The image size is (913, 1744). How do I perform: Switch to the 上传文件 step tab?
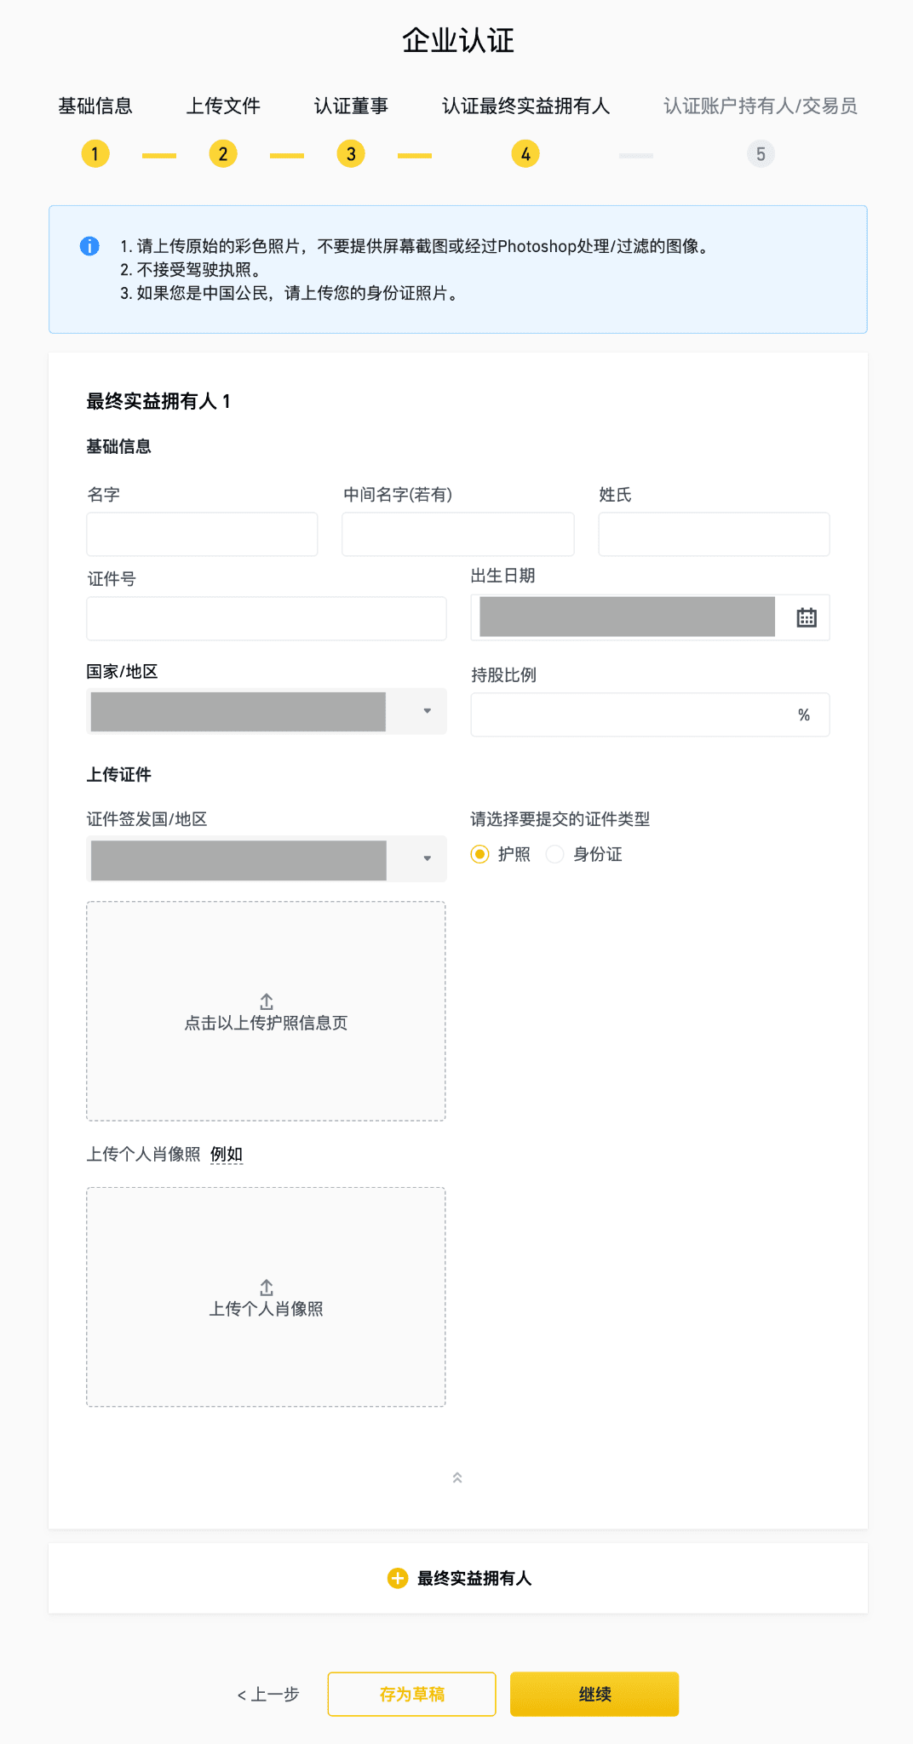[223, 106]
